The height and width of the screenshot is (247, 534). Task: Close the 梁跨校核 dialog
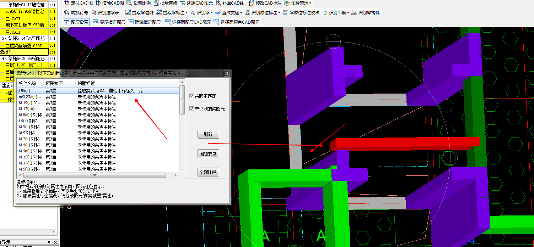pos(227,73)
